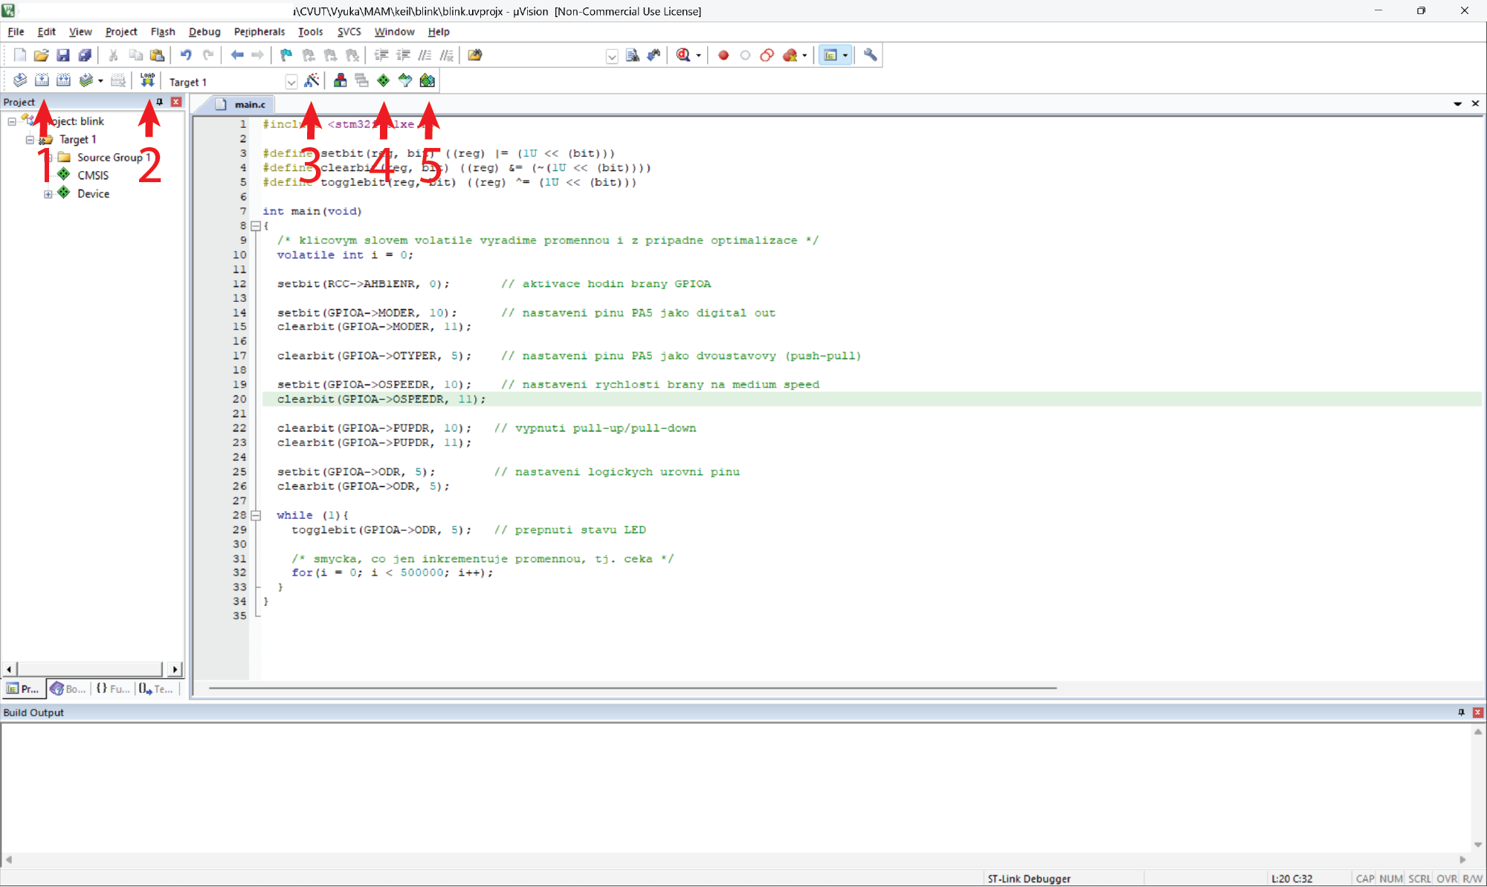1487x887 pixels.
Task: Click the Build target icon
Action: pos(42,80)
